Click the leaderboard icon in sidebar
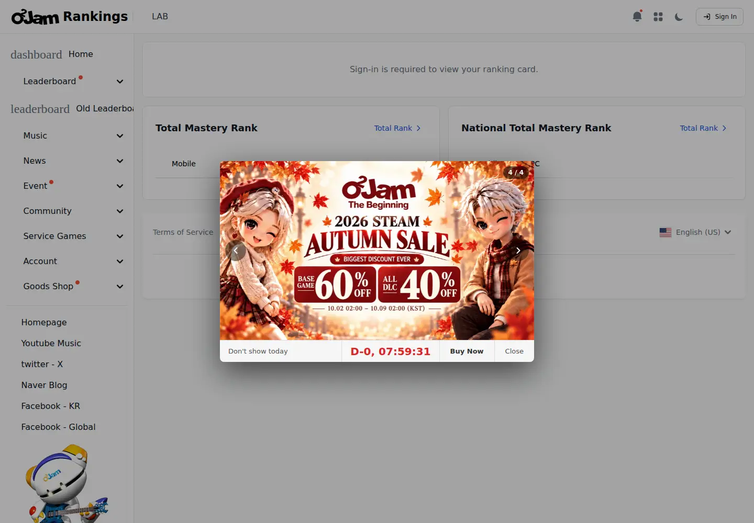The image size is (754, 523). (x=40, y=109)
